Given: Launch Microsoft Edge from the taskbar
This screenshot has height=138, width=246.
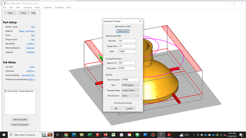Looking at the screenshot, I should [74, 135].
